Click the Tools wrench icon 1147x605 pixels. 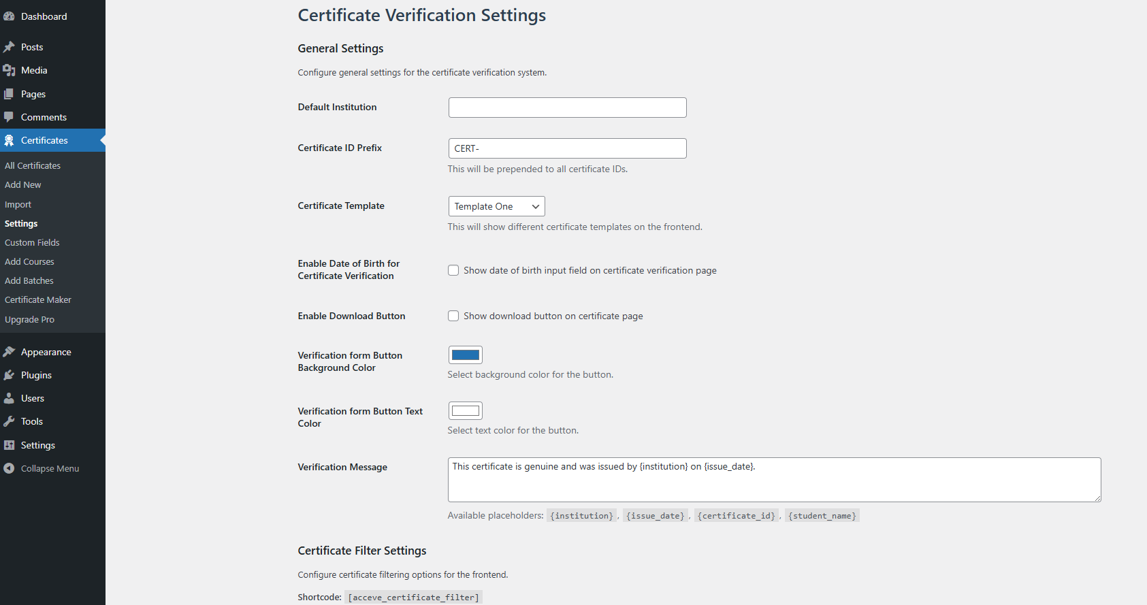[9, 421]
